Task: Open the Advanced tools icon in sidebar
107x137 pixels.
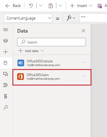Action: 6,96
